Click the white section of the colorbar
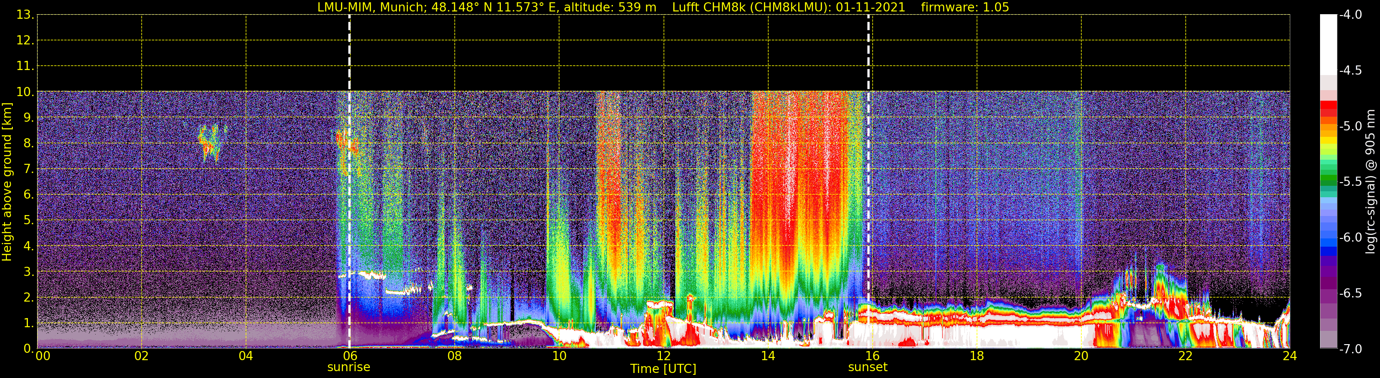Image resolution: width=1380 pixels, height=378 pixels. (x=1329, y=44)
